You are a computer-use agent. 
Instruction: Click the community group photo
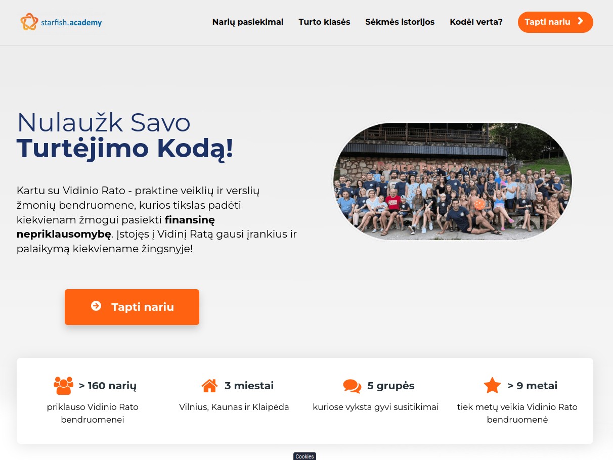point(452,181)
